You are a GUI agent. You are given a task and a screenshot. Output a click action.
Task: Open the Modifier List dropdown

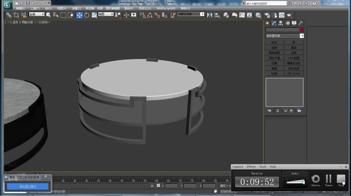click(285, 36)
